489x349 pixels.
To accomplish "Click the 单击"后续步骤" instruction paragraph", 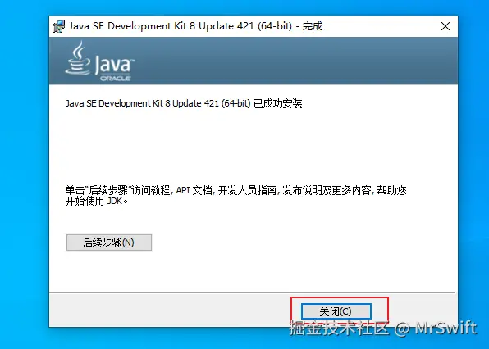I will [235, 195].
